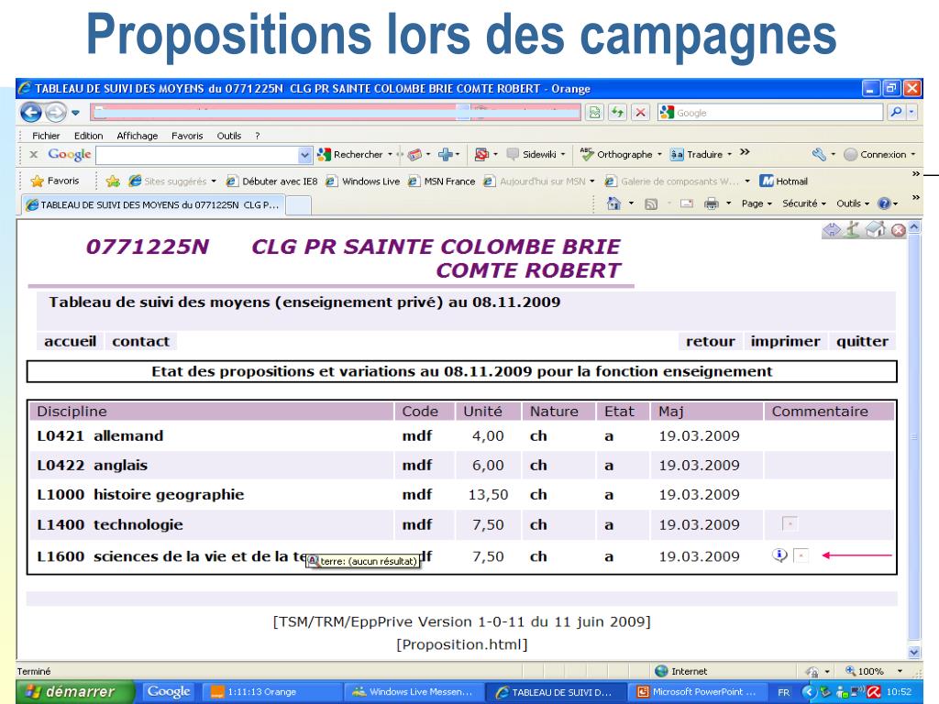The height and width of the screenshot is (704, 939).
Task: Click the comment icon in technologie row
Action: (790, 523)
